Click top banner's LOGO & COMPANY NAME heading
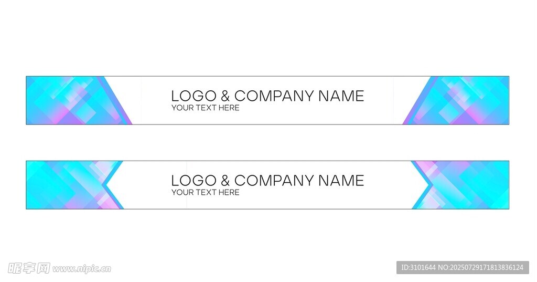 click(267, 96)
